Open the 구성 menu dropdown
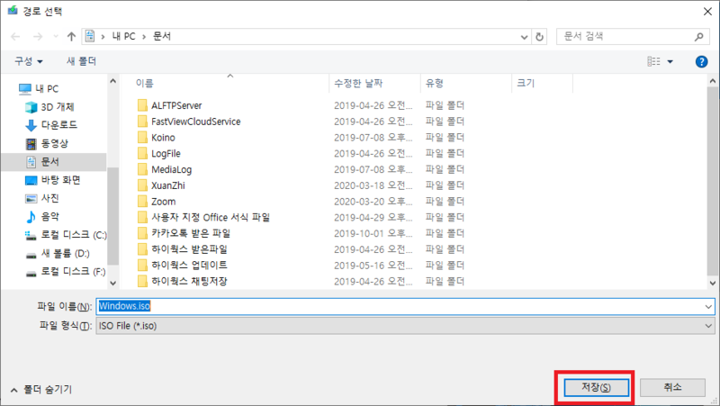Viewport: 720px width, 406px height. click(29, 61)
